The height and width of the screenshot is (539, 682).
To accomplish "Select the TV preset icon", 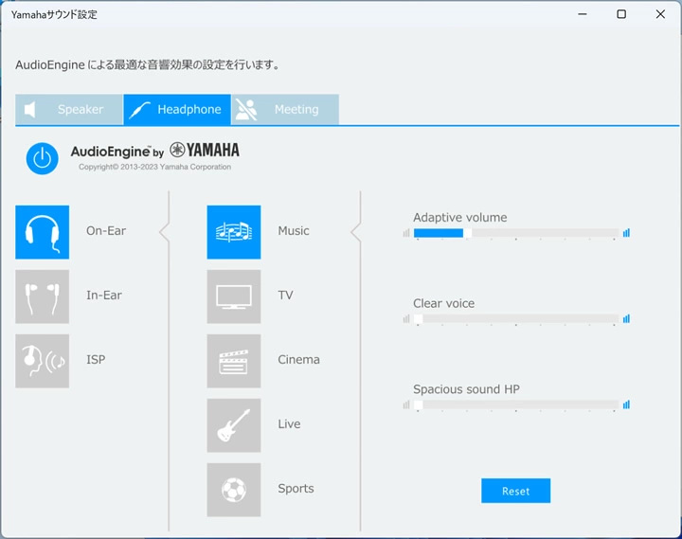I will point(234,296).
